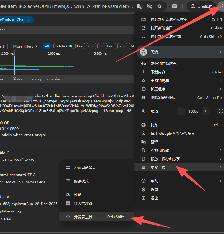
Task: Zoom out with the minus button
Action: pyautogui.click(x=181, y=111)
